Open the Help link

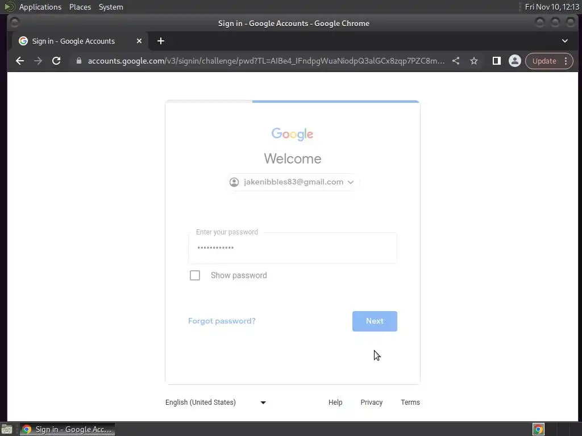(335, 403)
